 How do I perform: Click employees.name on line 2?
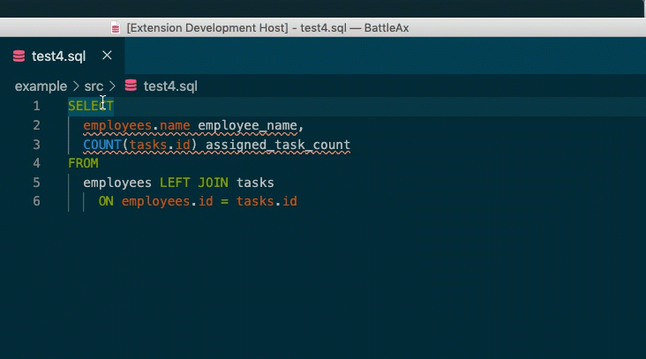(x=137, y=125)
